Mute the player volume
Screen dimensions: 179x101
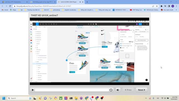pos(118,90)
